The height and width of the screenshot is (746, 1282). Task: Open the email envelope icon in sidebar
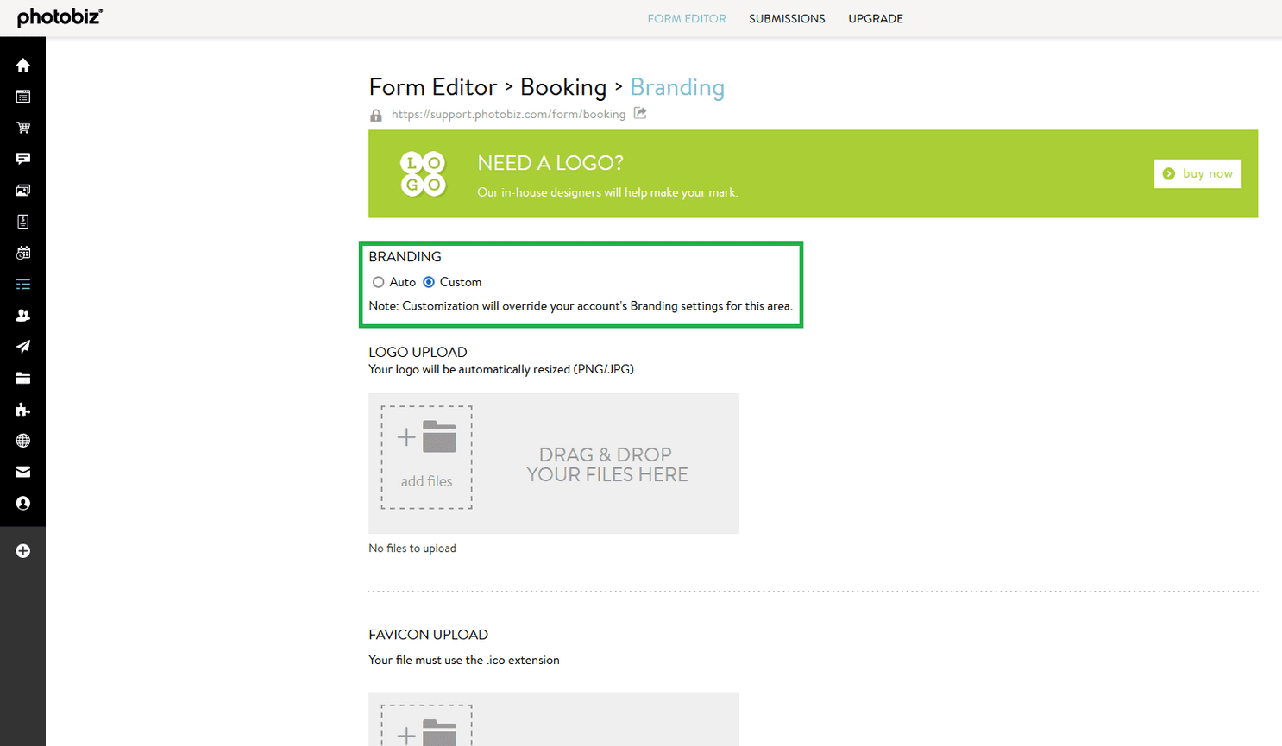pyautogui.click(x=22, y=471)
